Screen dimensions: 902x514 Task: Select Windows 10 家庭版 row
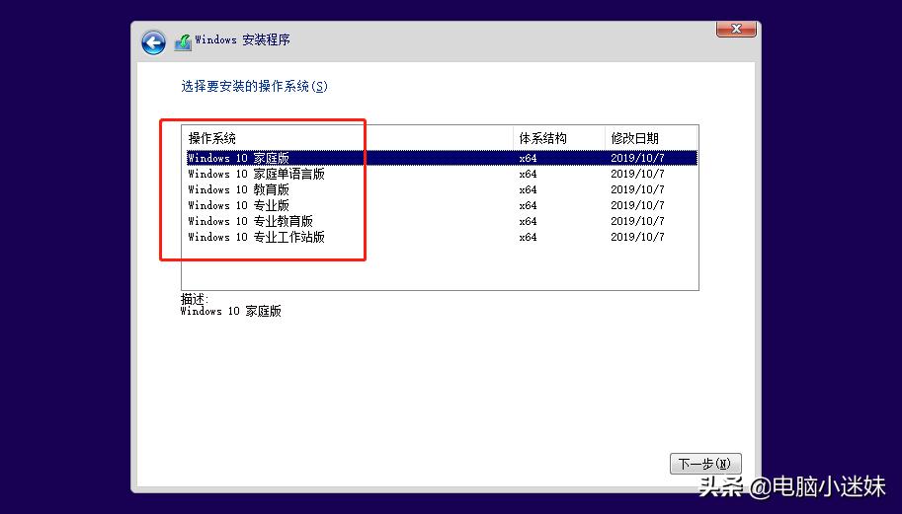coord(442,158)
